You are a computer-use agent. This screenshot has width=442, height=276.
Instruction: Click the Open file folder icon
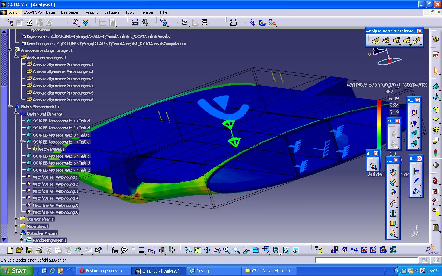pos(19,250)
